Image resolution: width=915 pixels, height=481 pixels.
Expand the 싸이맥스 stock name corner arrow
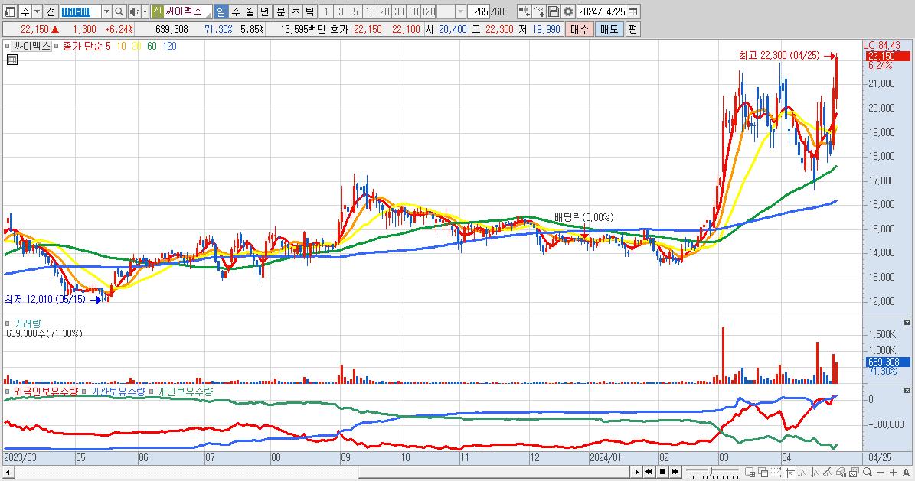pos(209,15)
